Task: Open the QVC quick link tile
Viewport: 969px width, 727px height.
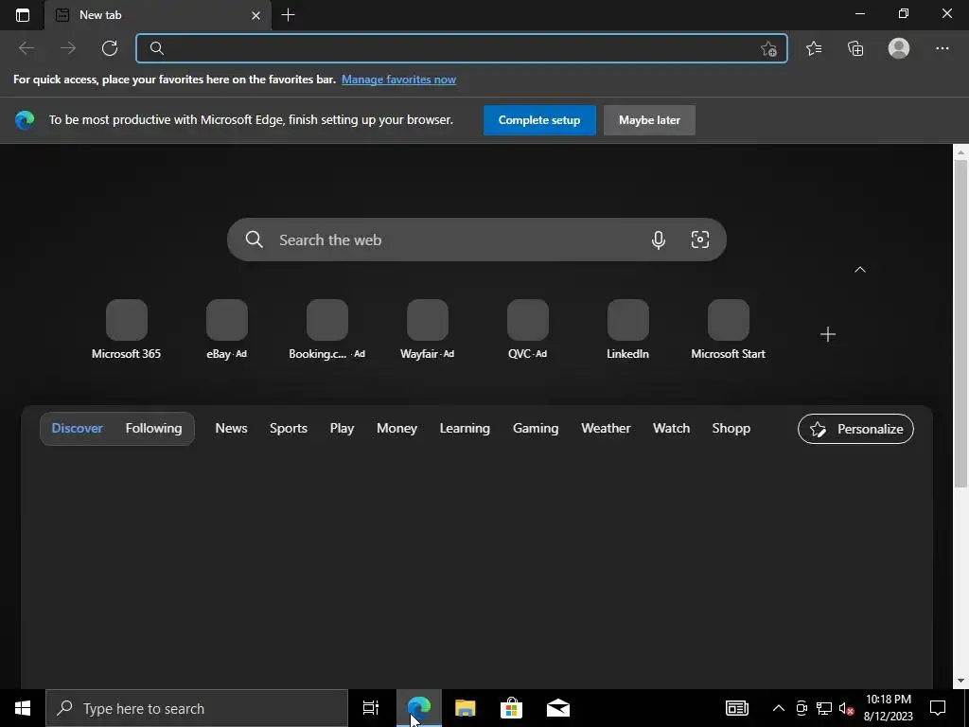Action: [x=528, y=330]
